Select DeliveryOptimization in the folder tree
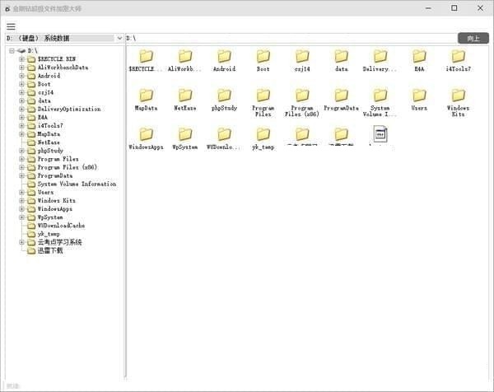Screen dimensions: 494x392 [x=68, y=109]
